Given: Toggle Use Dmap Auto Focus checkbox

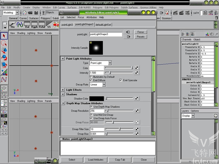Looking at the screenshot, I should coord(91,118).
